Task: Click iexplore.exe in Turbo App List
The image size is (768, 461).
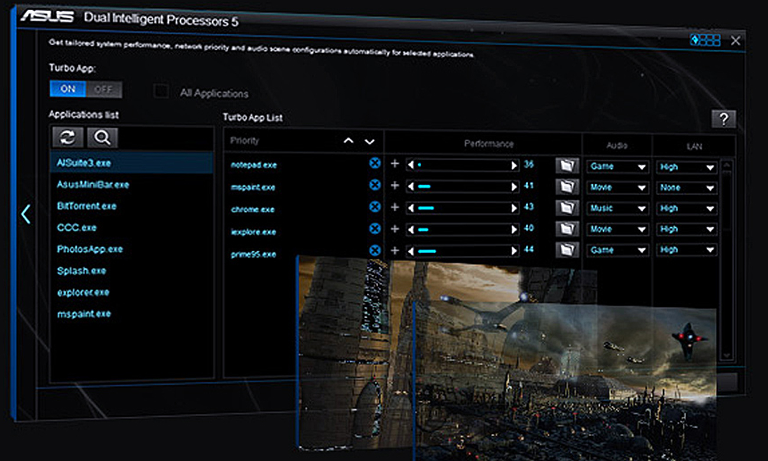Action: [253, 232]
